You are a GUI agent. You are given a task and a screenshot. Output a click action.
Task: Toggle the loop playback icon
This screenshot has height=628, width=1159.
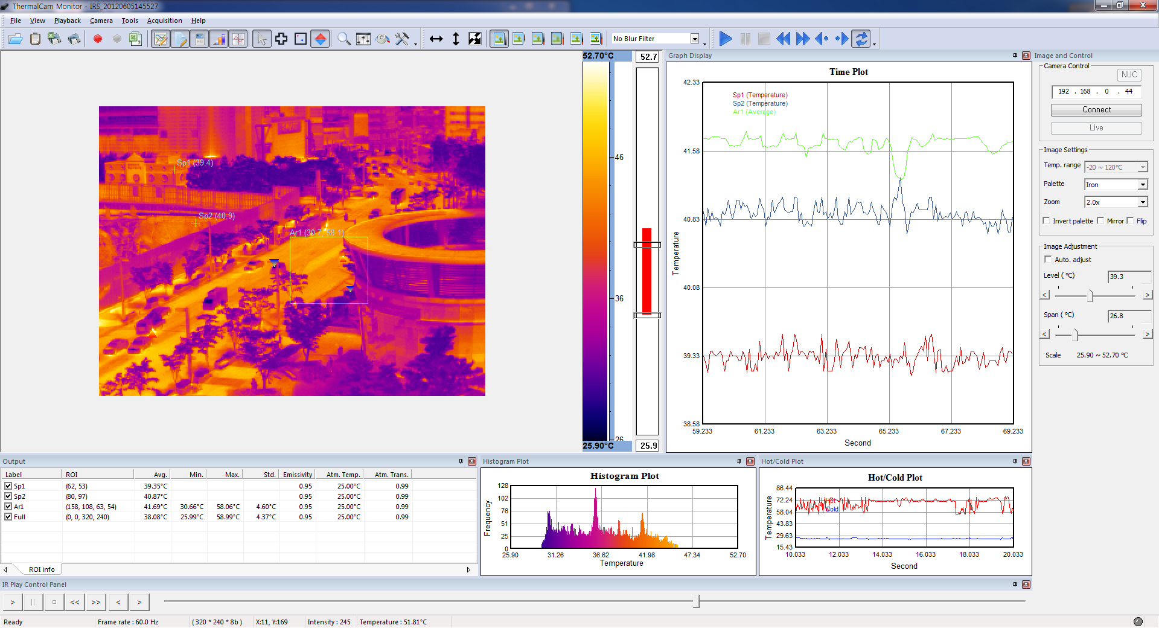pyautogui.click(x=861, y=39)
